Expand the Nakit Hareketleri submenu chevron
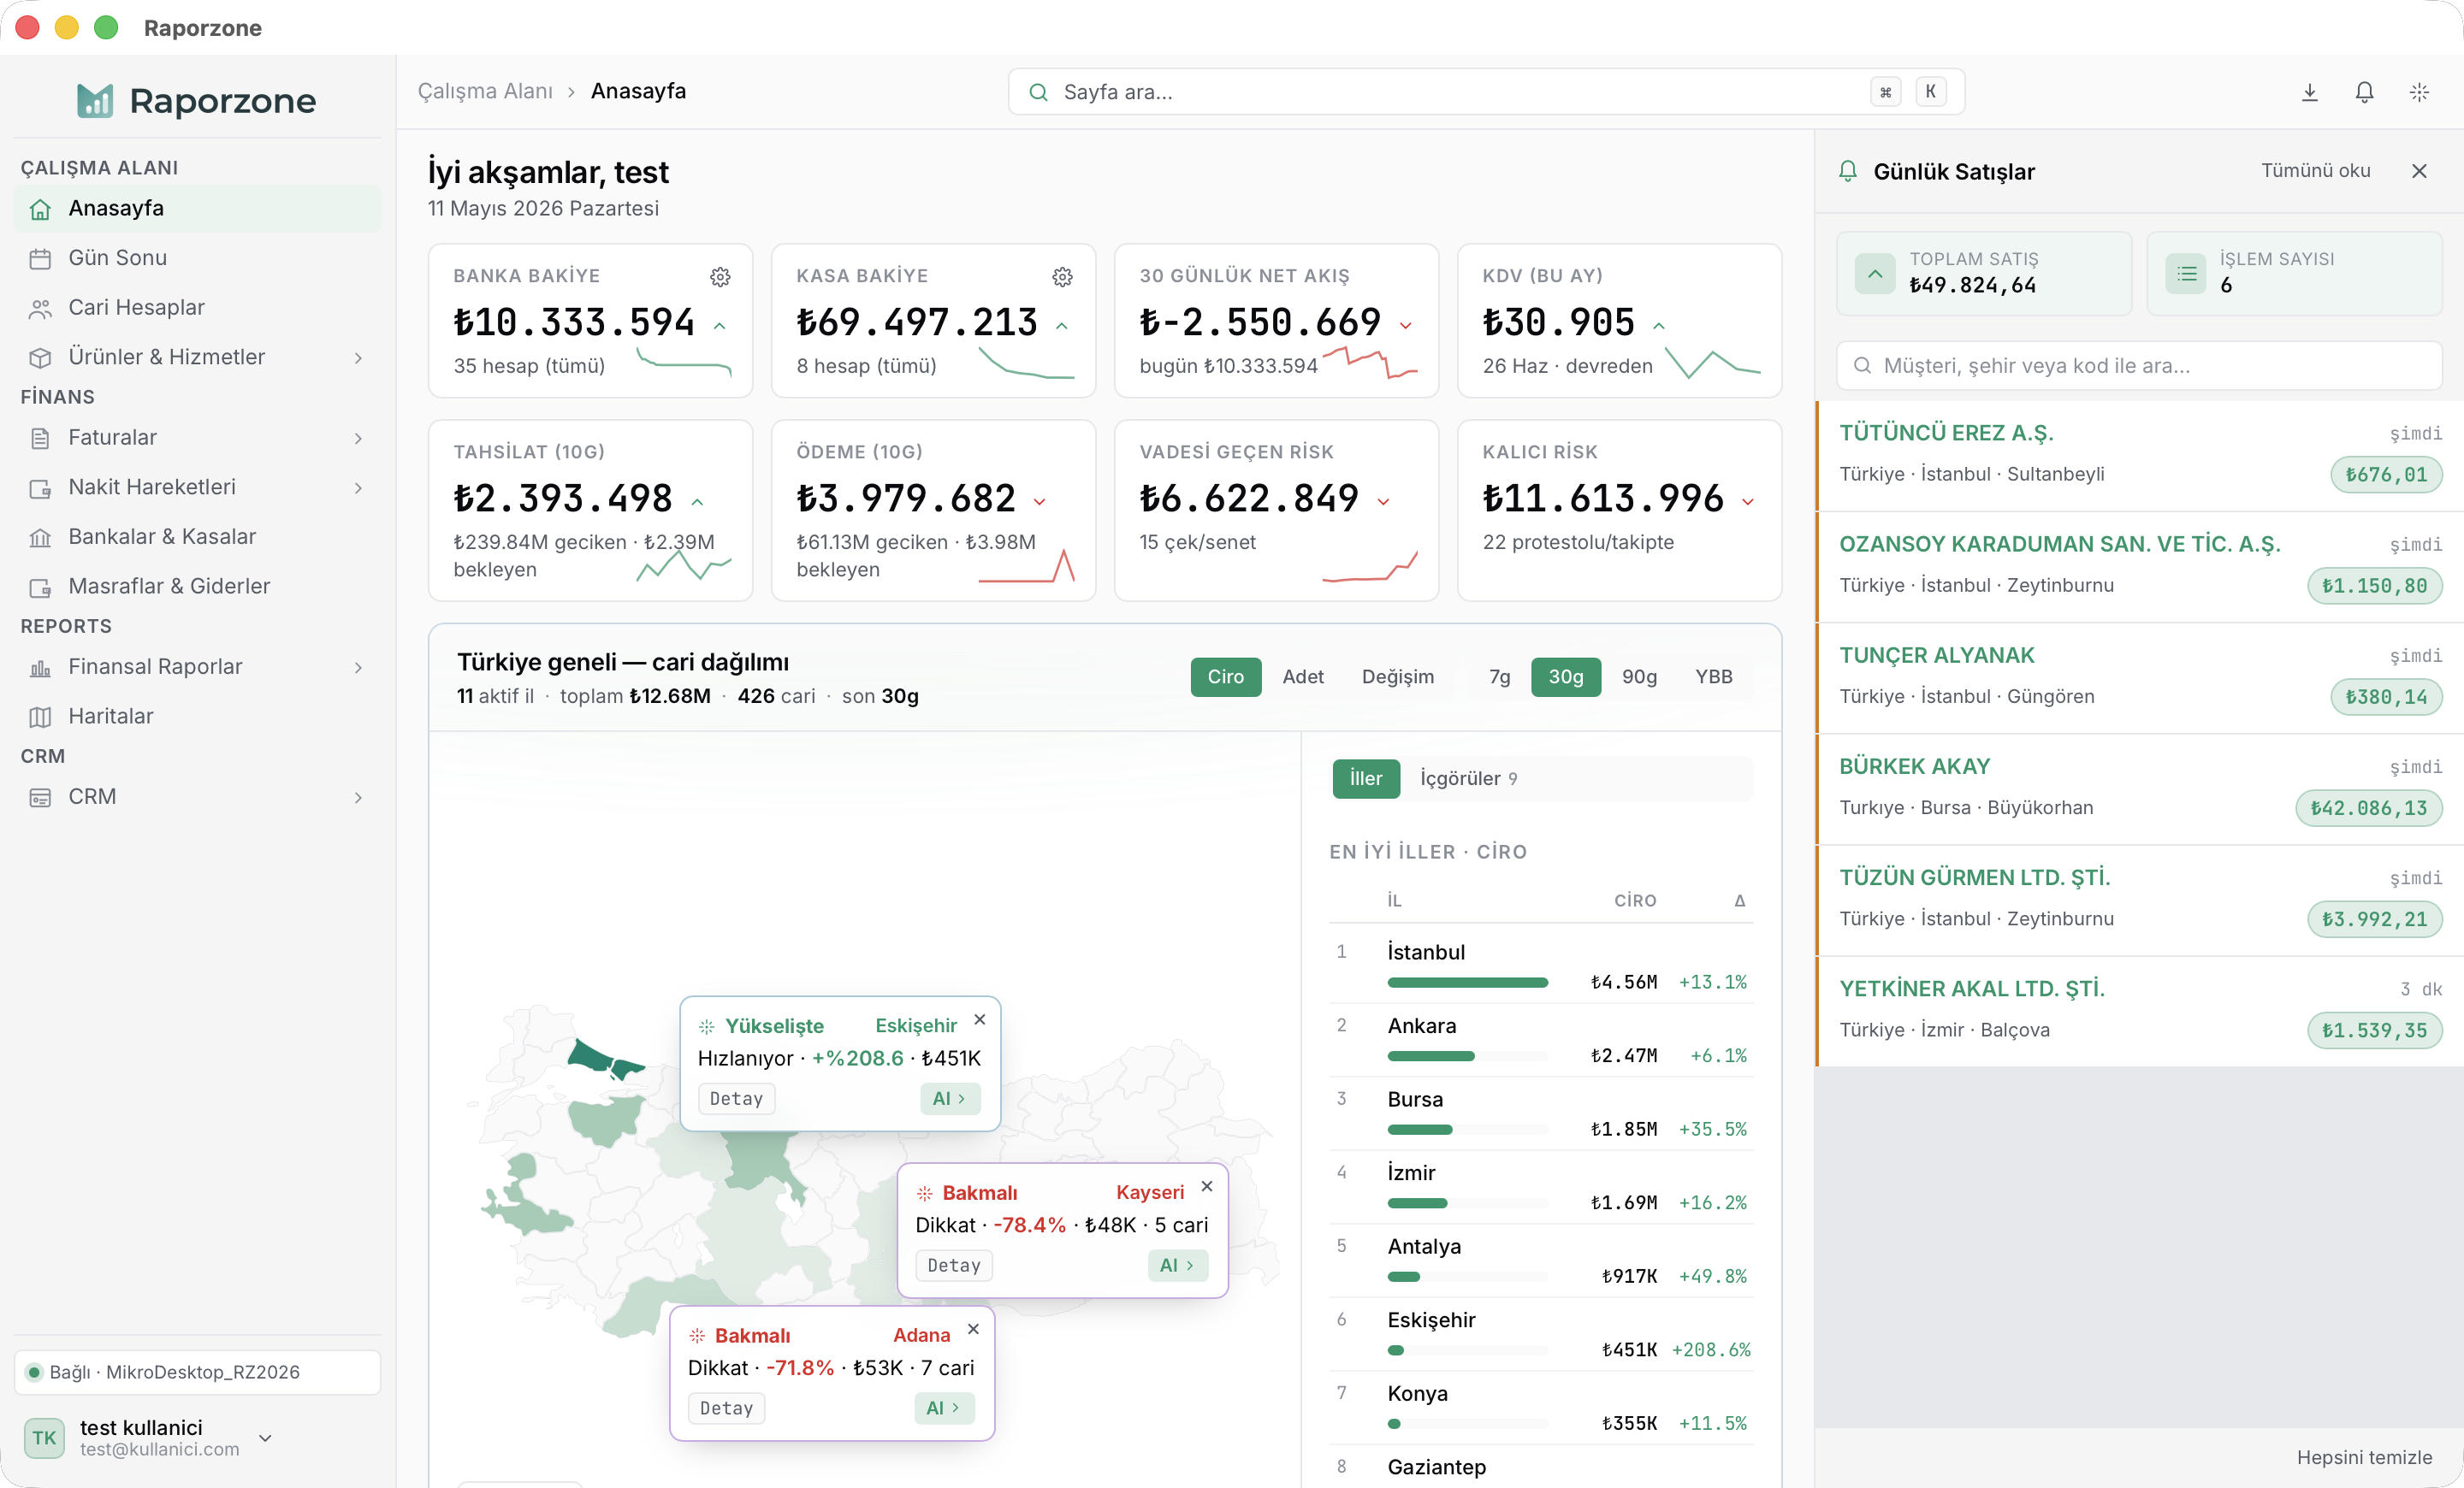This screenshot has width=2464, height=1488. pyautogui.click(x=358, y=487)
